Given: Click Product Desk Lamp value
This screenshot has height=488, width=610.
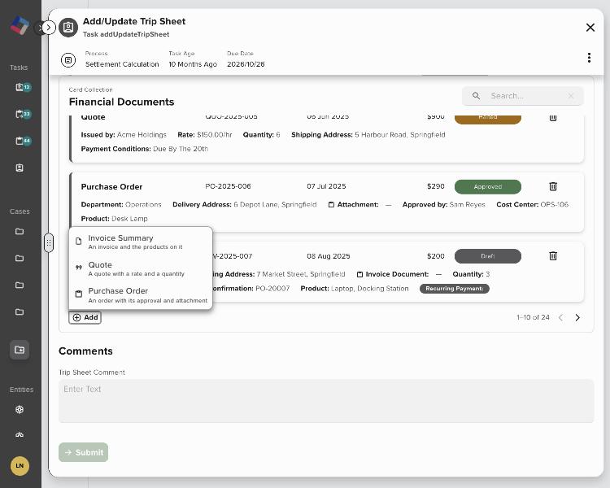Looking at the screenshot, I should click(x=129, y=219).
